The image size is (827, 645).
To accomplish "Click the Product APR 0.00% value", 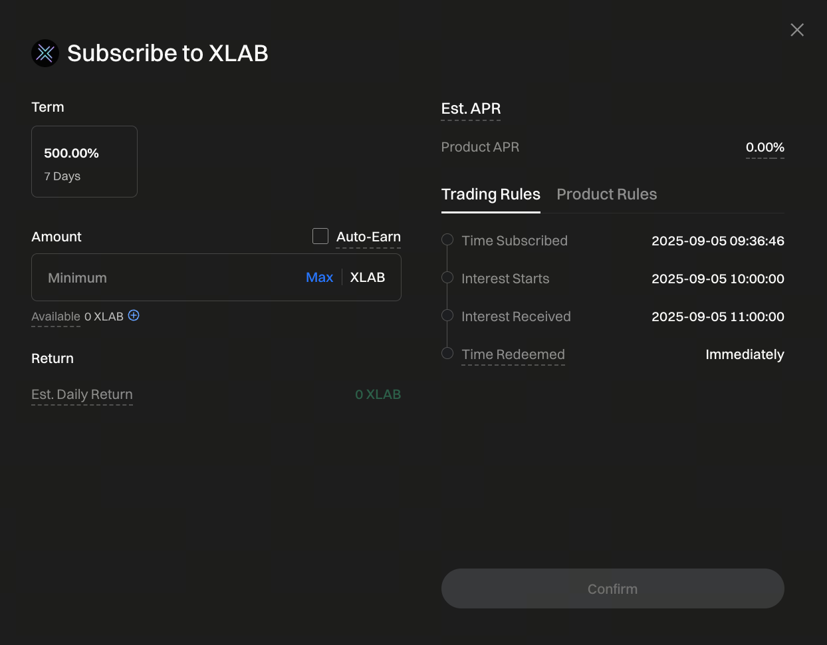I will (765, 147).
